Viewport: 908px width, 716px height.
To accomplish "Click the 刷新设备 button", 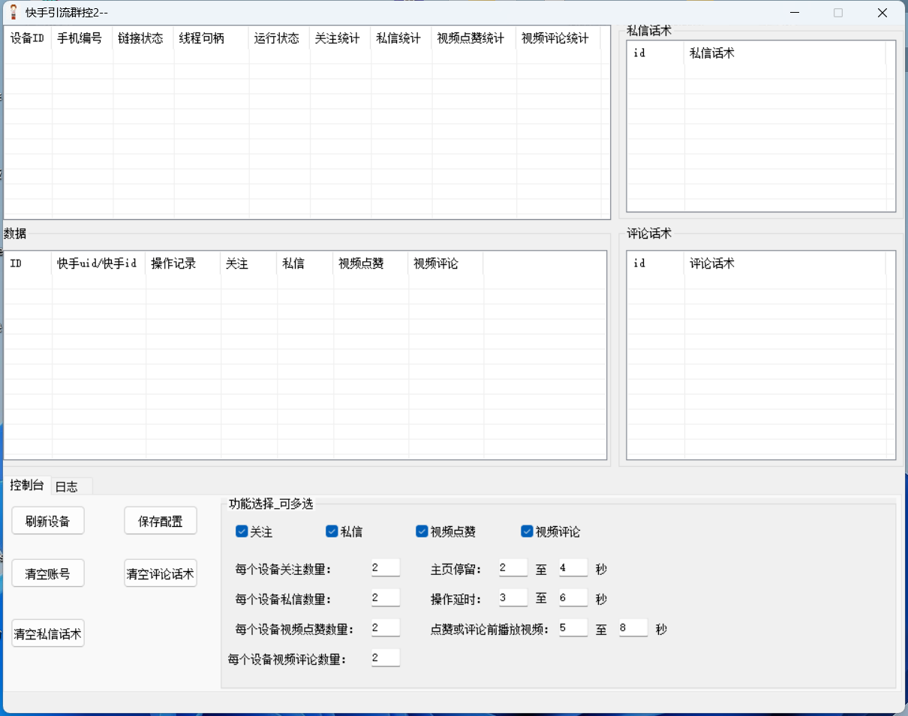I will coord(47,520).
